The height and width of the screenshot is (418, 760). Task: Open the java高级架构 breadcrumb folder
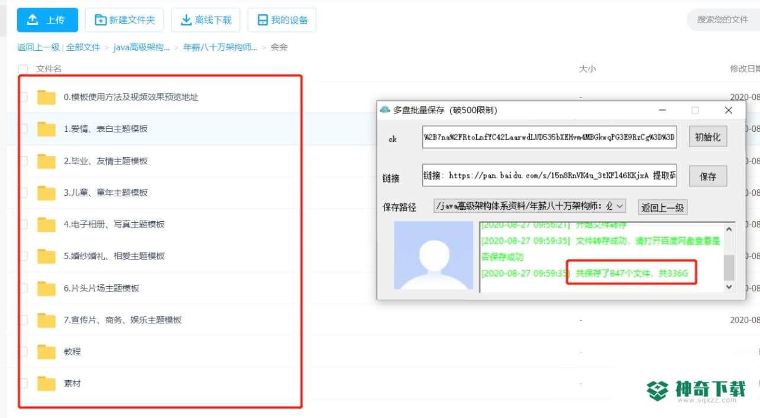click(142, 47)
